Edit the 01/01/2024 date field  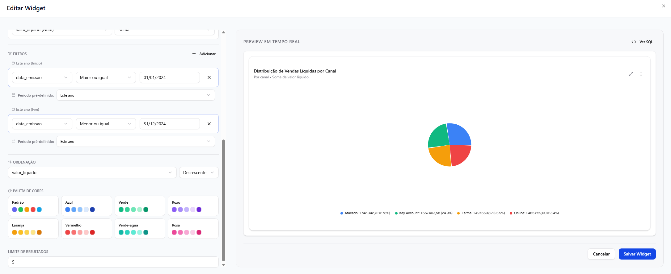(170, 77)
